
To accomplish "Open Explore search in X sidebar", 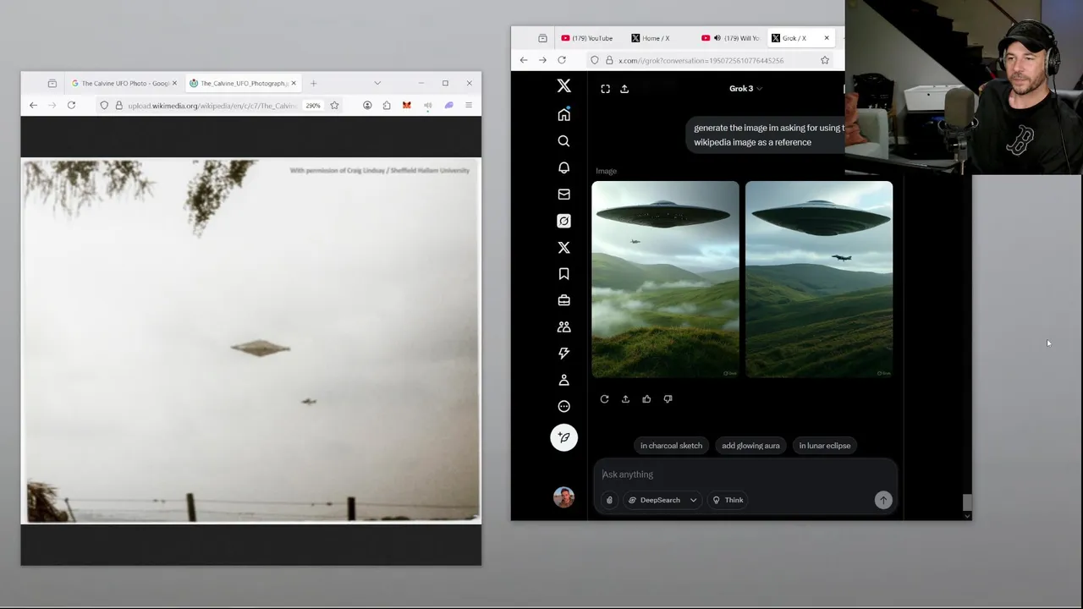I will click(x=563, y=141).
